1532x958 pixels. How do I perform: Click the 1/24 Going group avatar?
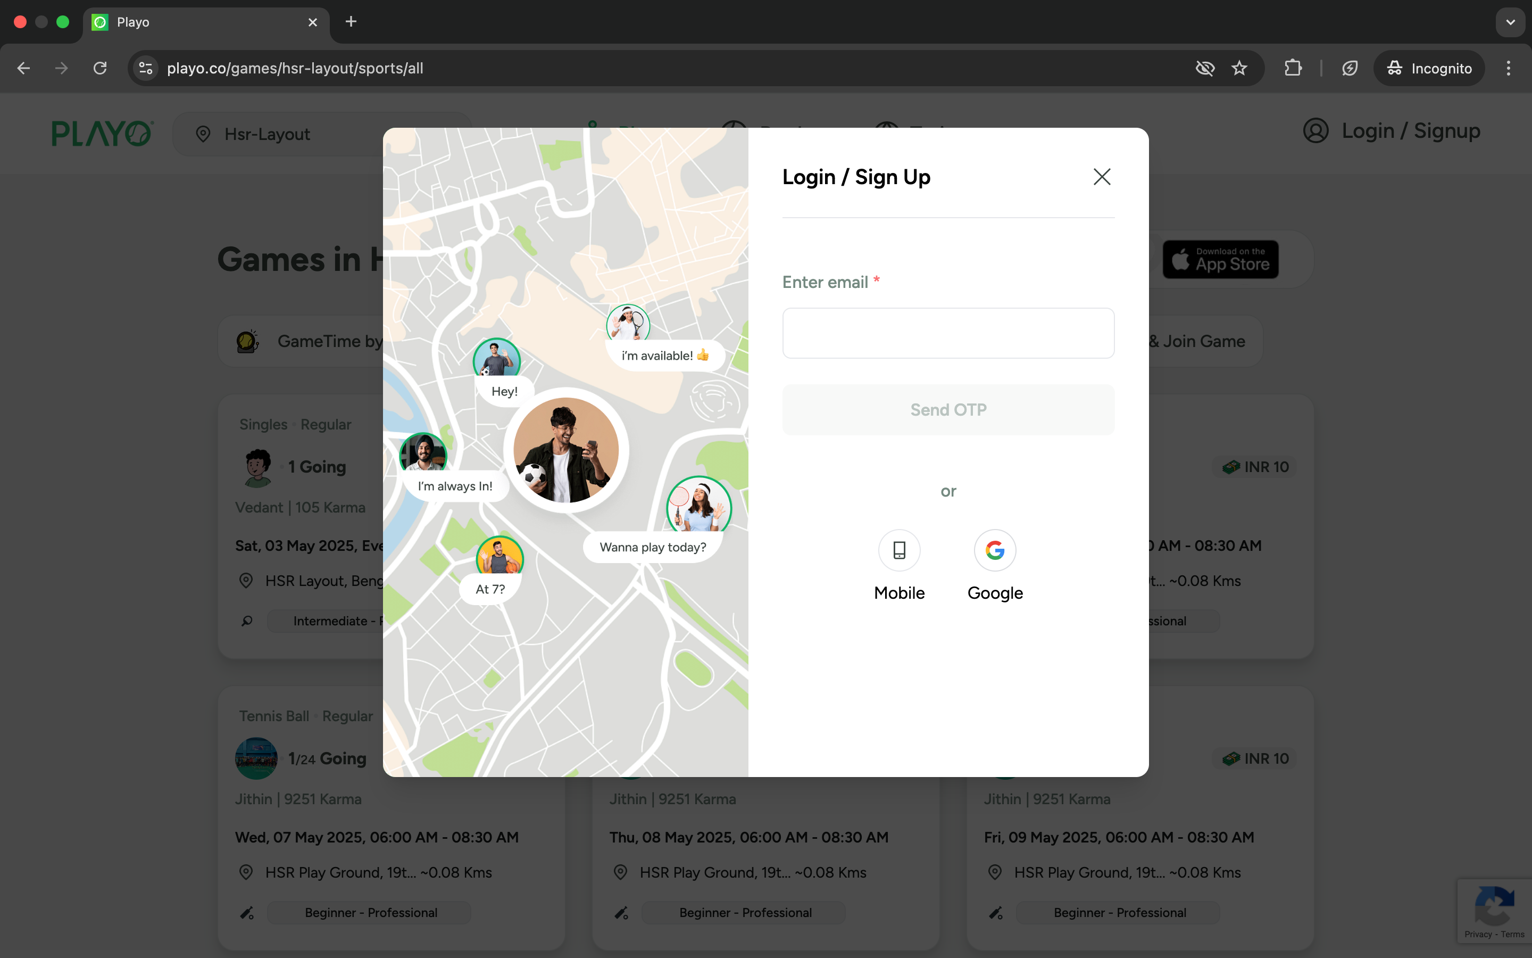point(256,758)
